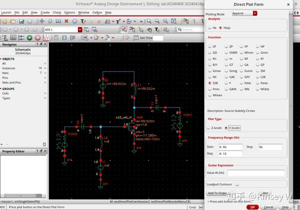
Task: Click the red X Delete icon
Action: pos(66,21)
